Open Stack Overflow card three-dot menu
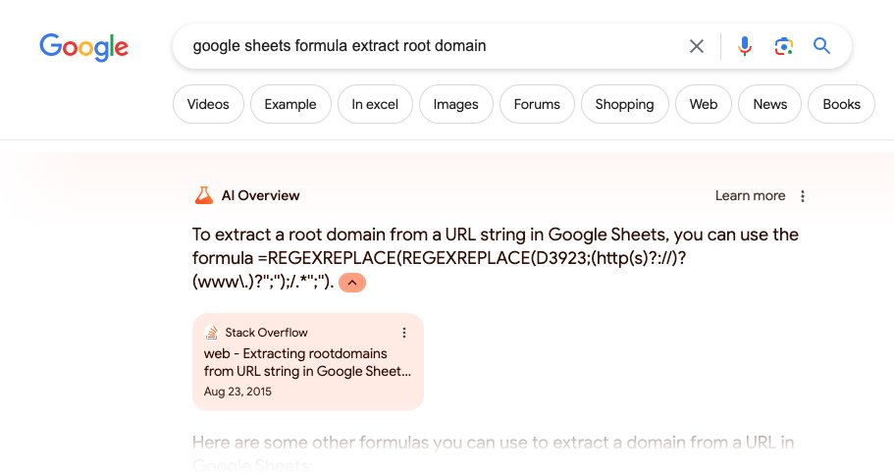Image resolution: width=894 pixels, height=473 pixels. (x=404, y=333)
